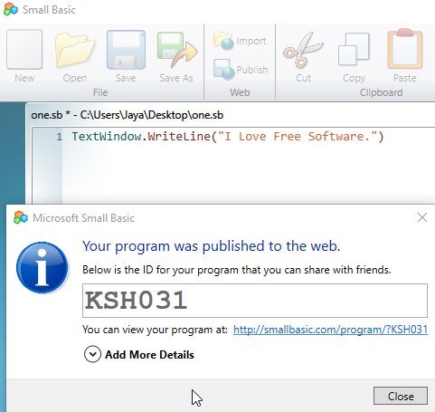Click the one.sb file path title
The width and height of the screenshot is (435, 412).
coord(128,115)
